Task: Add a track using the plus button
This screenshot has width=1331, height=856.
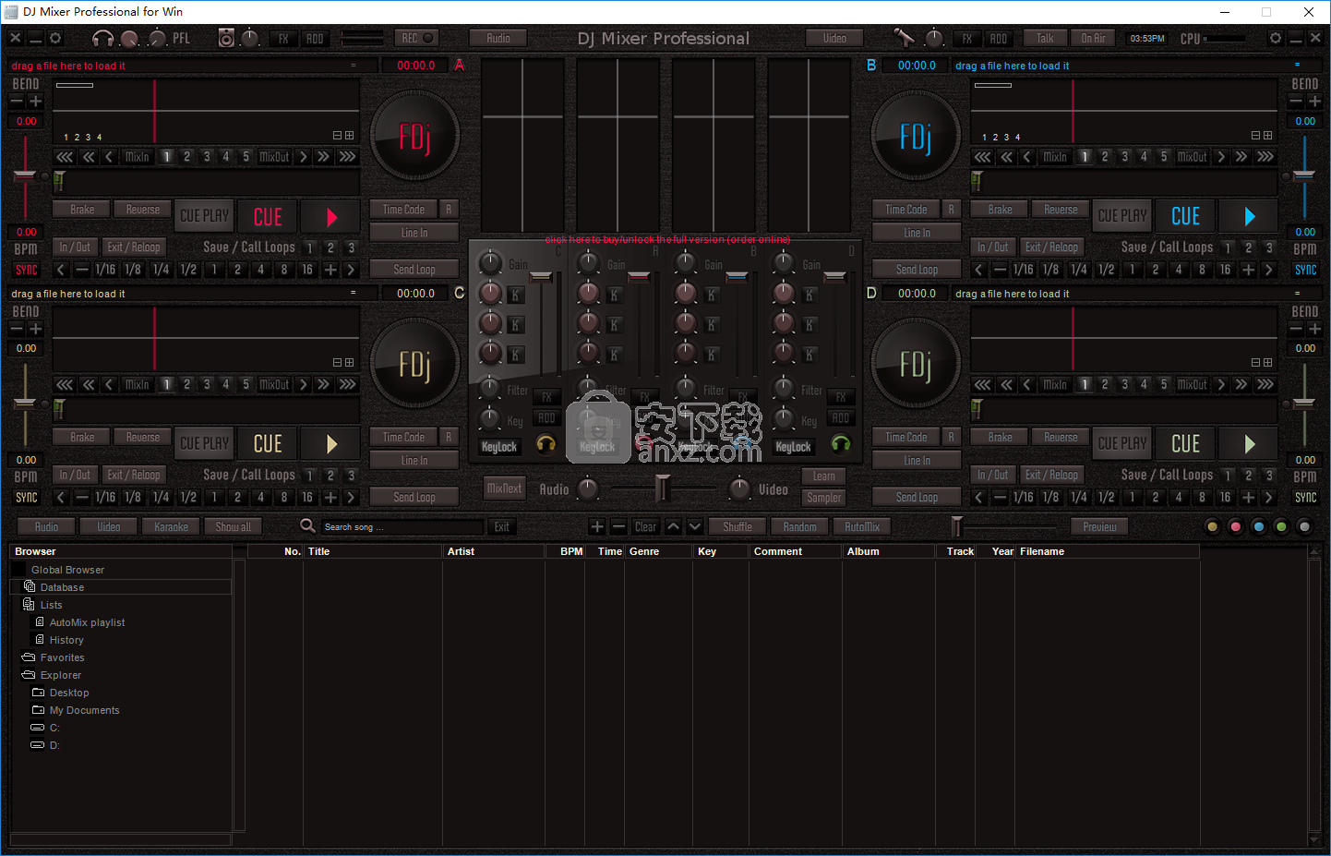Action: point(597,526)
